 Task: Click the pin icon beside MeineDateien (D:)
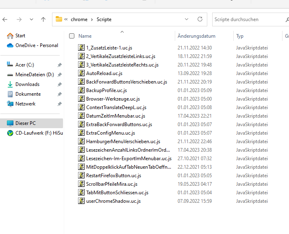pyautogui.click(x=59, y=75)
